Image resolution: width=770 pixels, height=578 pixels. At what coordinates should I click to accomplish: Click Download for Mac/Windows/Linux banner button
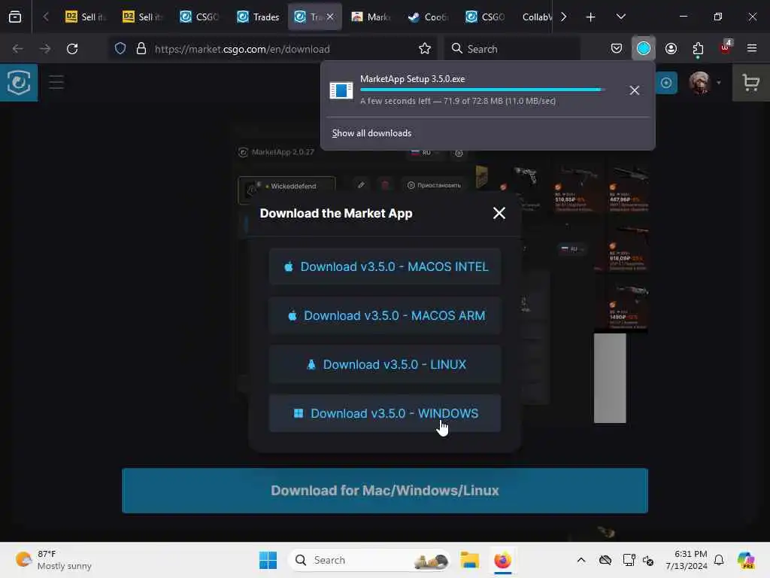[x=384, y=491]
